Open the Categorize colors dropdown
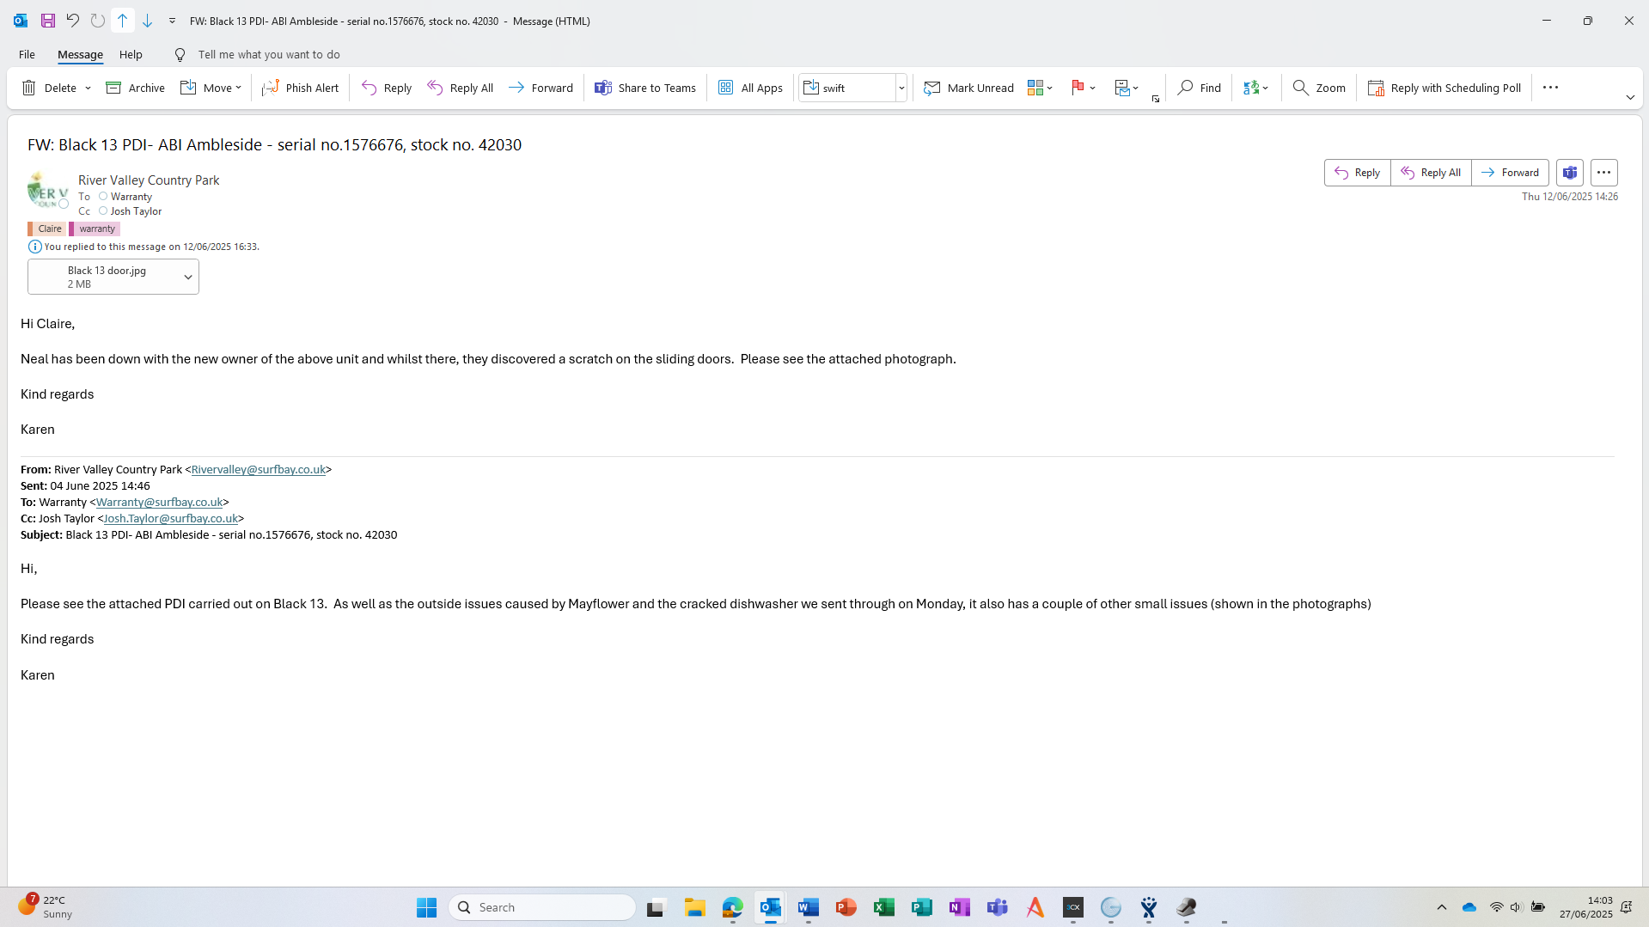 click(1040, 88)
